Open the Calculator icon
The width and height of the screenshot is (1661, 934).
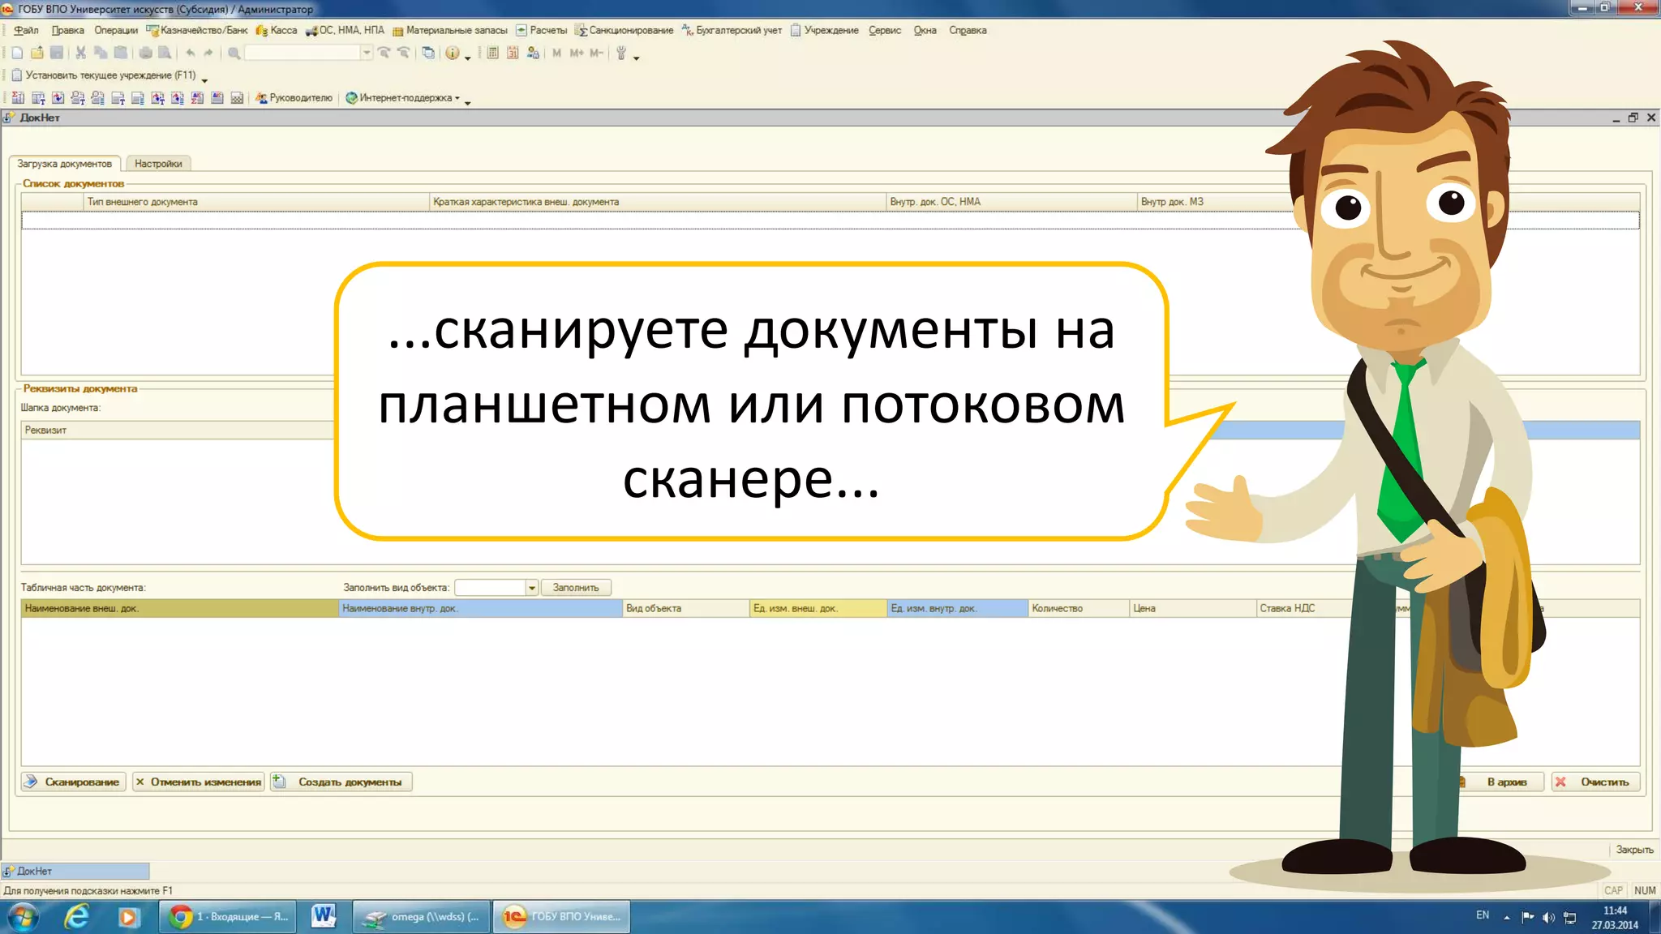pos(492,53)
